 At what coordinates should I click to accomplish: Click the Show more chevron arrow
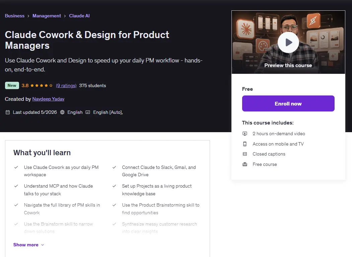click(43, 245)
